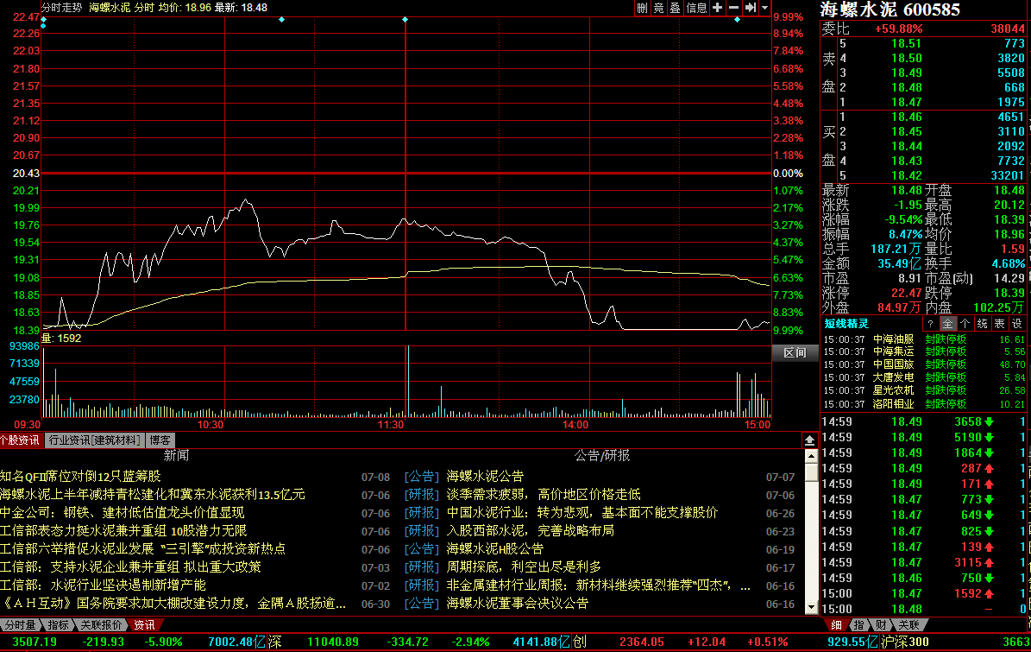Click the minus zoom-out icon on chart toolbar
This screenshot has height=652, width=1031.
734,8
